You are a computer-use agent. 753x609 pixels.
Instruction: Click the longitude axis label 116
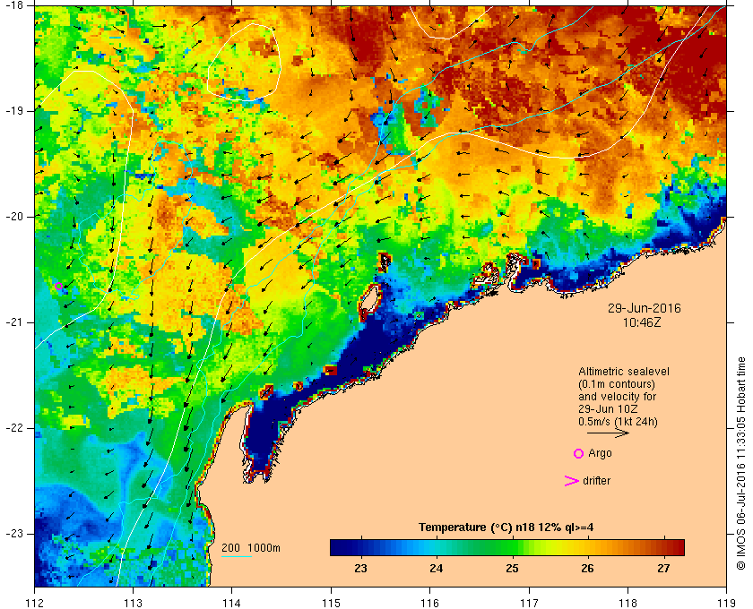pyautogui.click(x=429, y=603)
